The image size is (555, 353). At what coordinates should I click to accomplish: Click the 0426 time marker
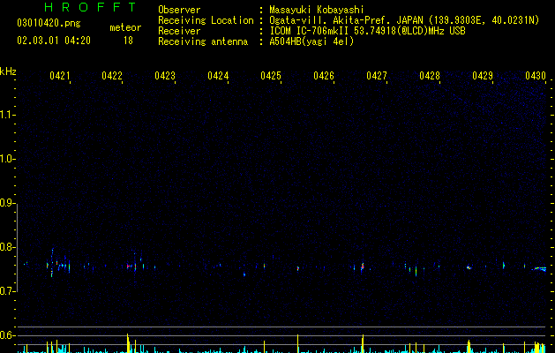point(324,75)
